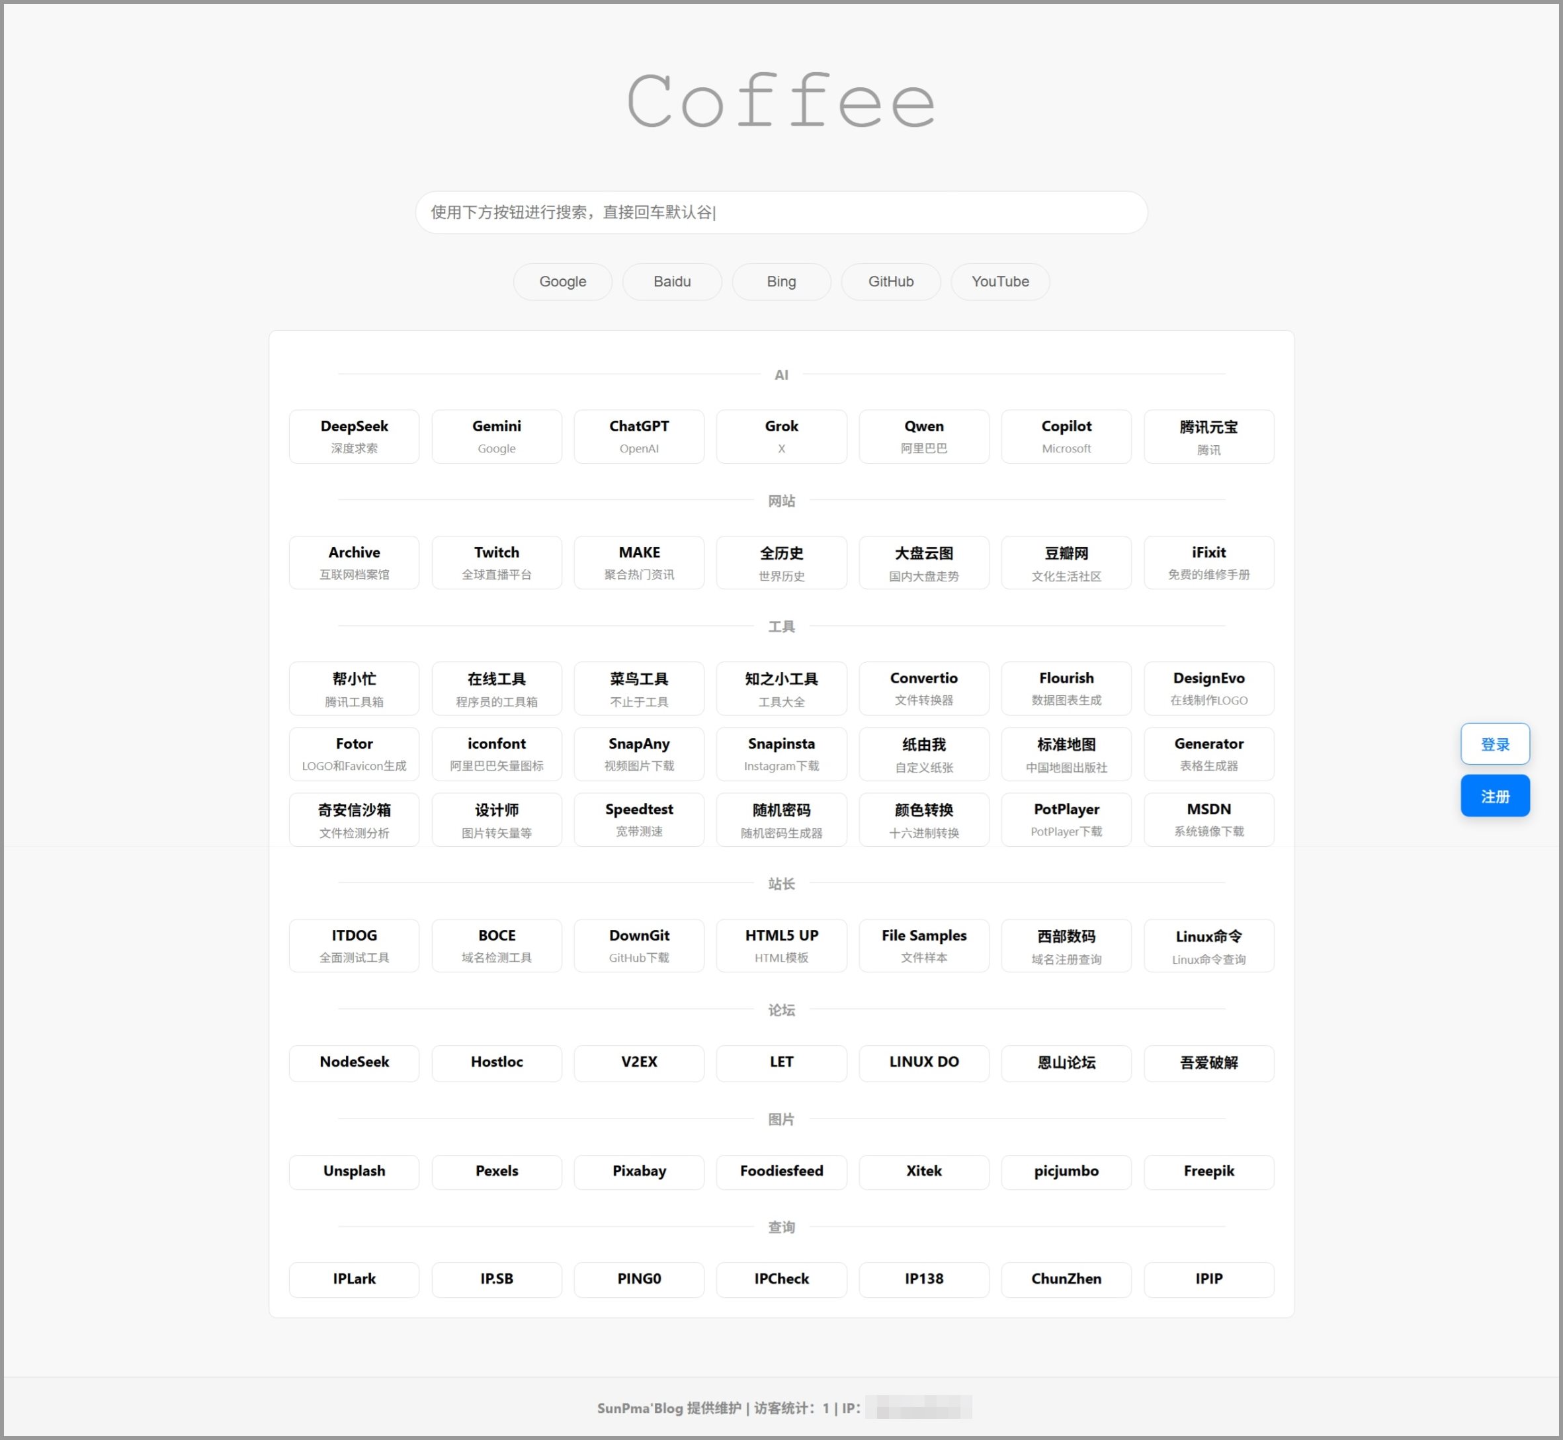
Task: Launch the Convertio 文件转换器 tool
Action: click(x=923, y=688)
